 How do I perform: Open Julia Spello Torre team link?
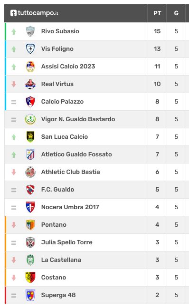click(x=67, y=242)
